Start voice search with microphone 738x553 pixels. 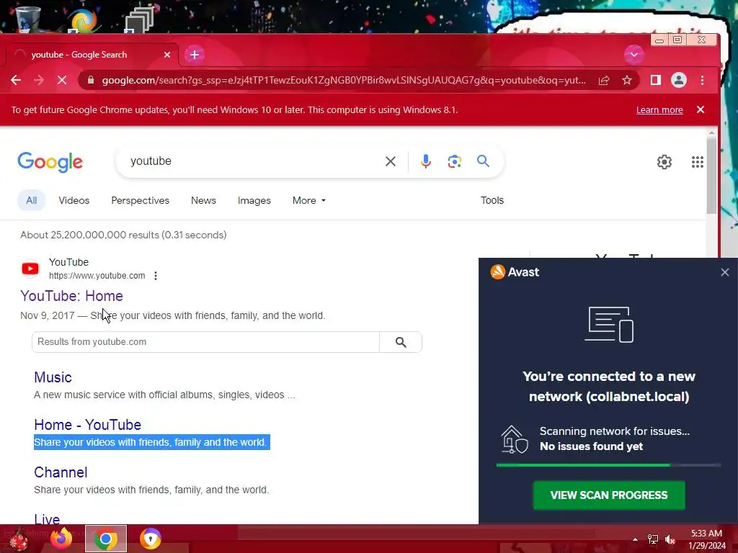click(x=425, y=161)
